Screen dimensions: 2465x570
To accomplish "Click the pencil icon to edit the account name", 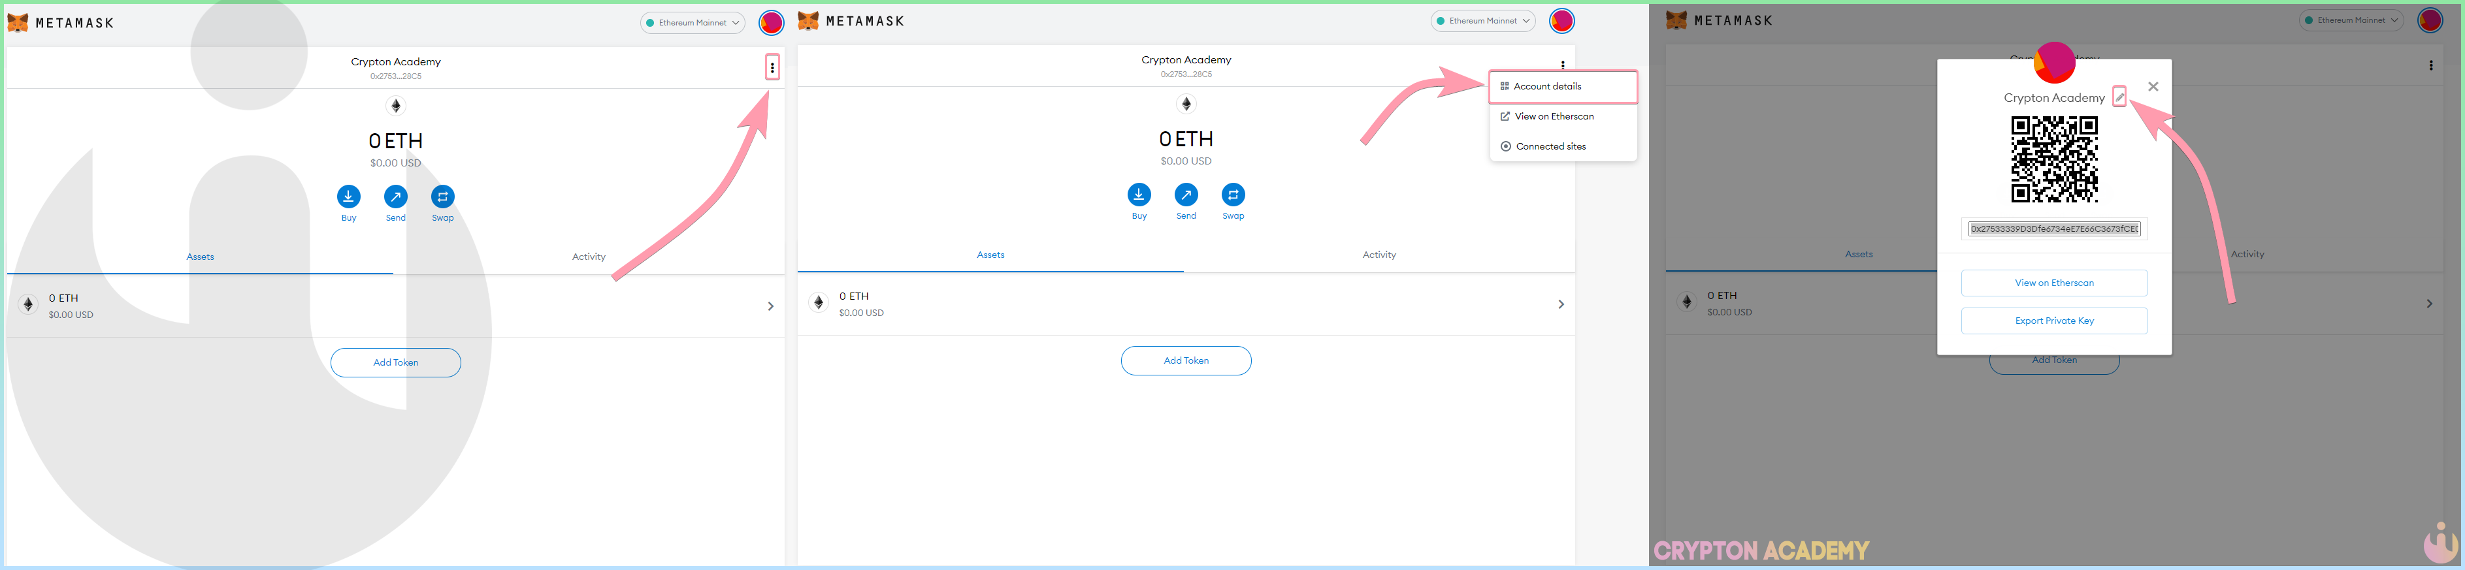I will pyautogui.click(x=2119, y=97).
